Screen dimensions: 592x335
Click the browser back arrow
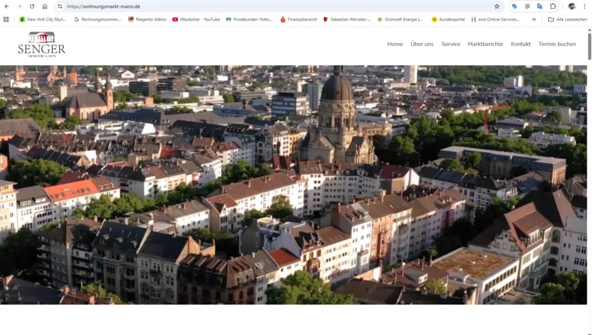tap(6, 6)
